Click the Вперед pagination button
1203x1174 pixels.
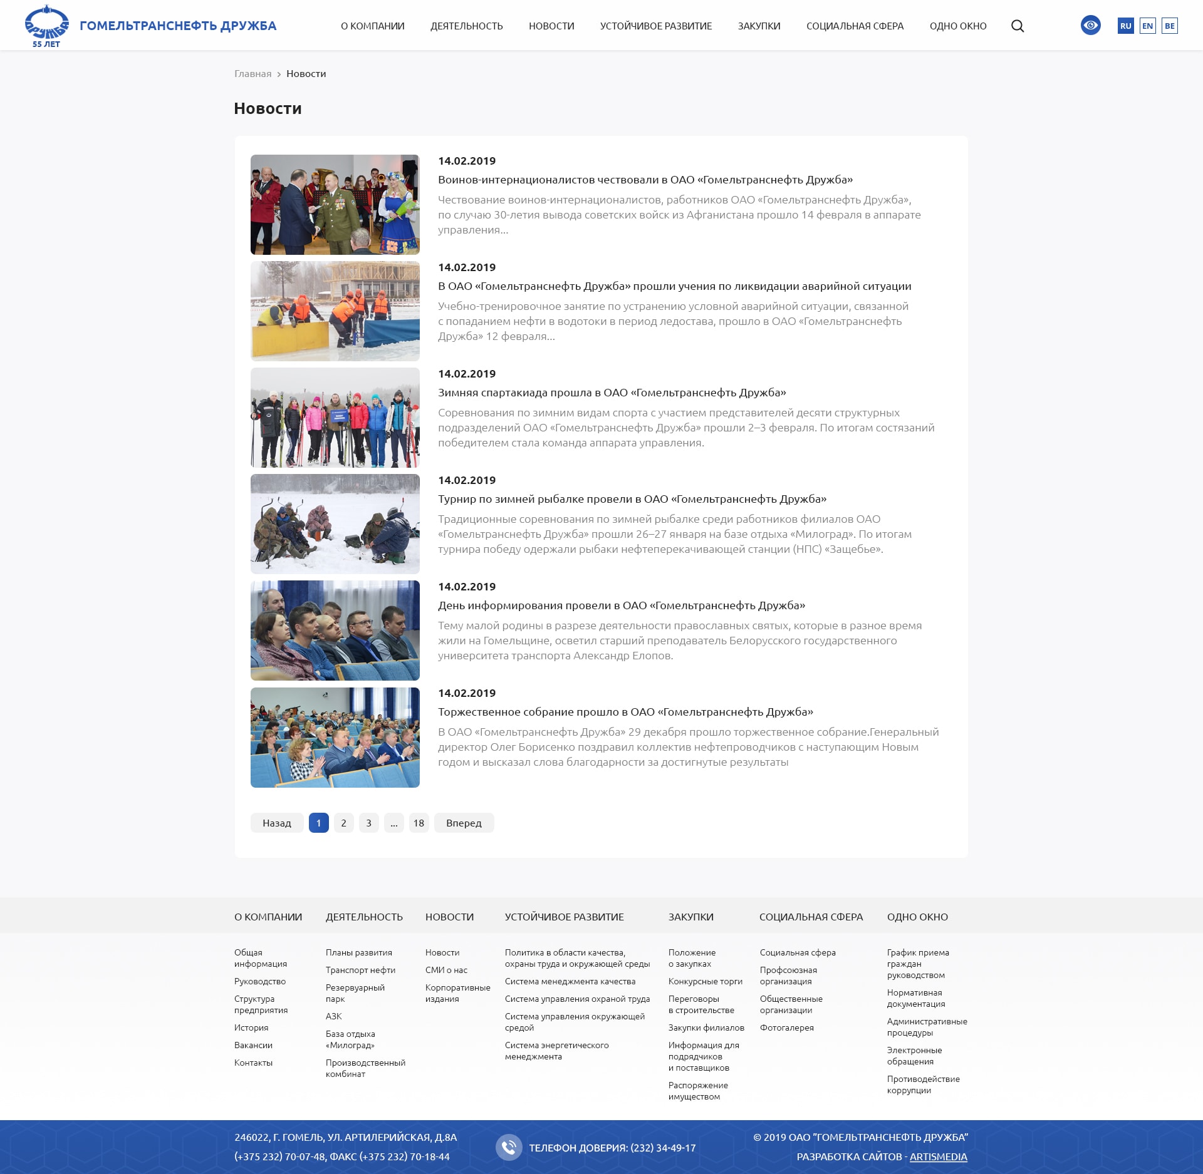tap(464, 823)
